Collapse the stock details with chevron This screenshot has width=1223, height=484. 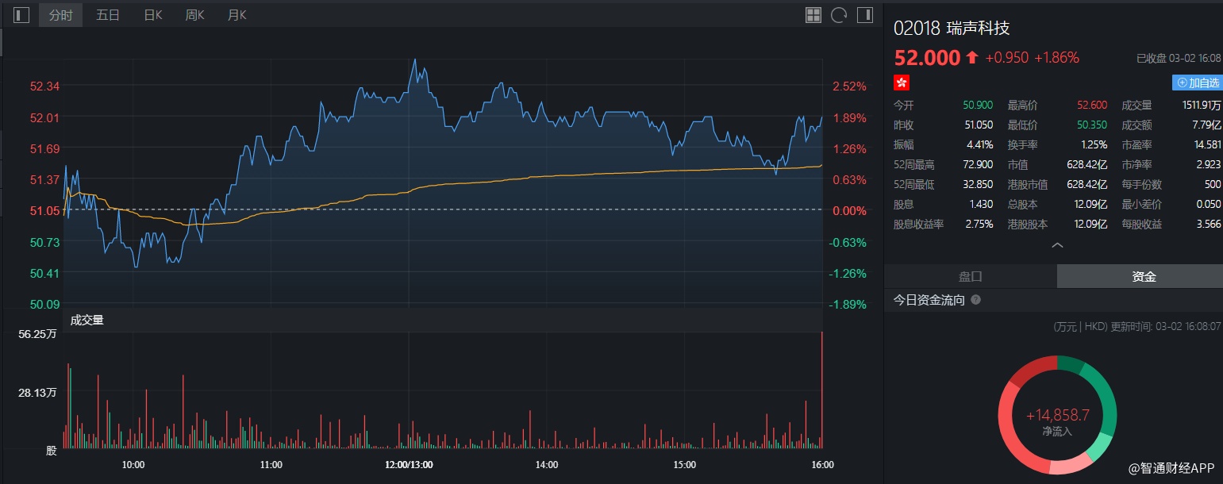point(1057,245)
